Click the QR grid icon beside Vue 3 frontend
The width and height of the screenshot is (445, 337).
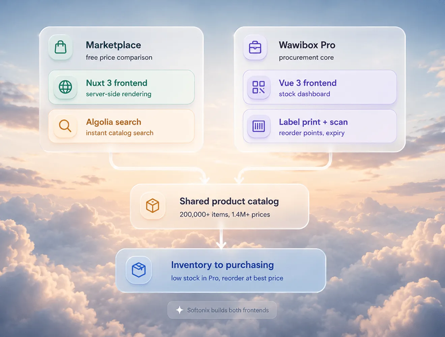(259, 87)
